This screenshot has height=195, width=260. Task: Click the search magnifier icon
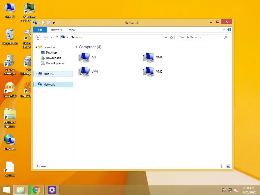pyautogui.click(x=225, y=38)
